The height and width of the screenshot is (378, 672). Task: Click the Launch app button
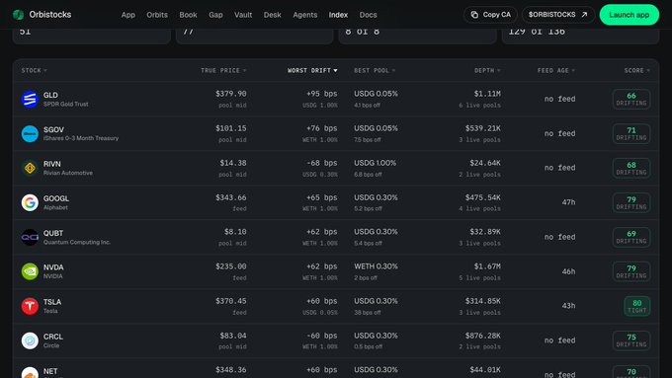click(x=630, y=15)
